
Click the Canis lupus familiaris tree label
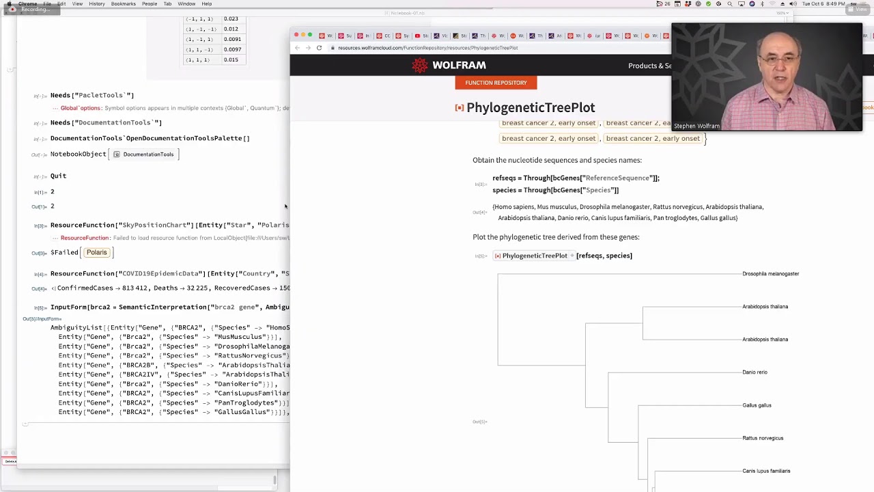point(766,471)
